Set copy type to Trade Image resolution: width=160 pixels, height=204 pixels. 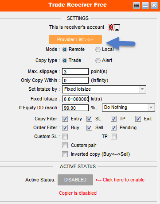pyautogui.click(x=65, y=61)
